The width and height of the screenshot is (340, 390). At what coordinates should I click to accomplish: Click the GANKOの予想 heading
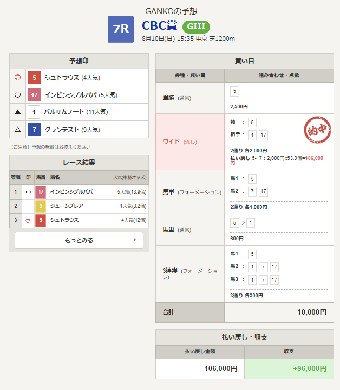tap(171, 11)
